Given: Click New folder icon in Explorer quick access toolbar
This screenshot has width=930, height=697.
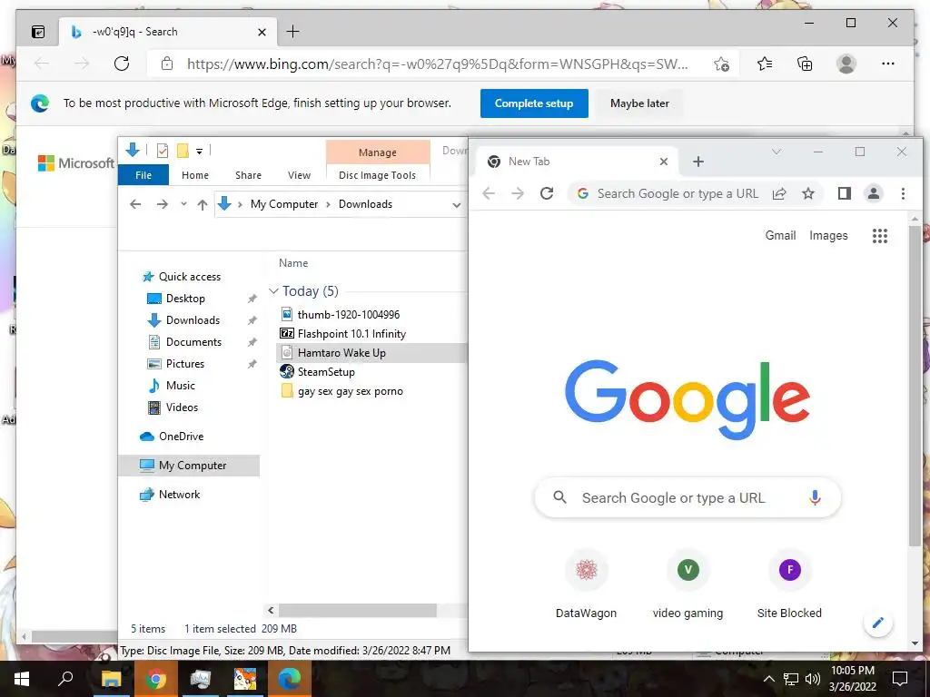Looking at the screenshot, I should (x=183, y=151).
